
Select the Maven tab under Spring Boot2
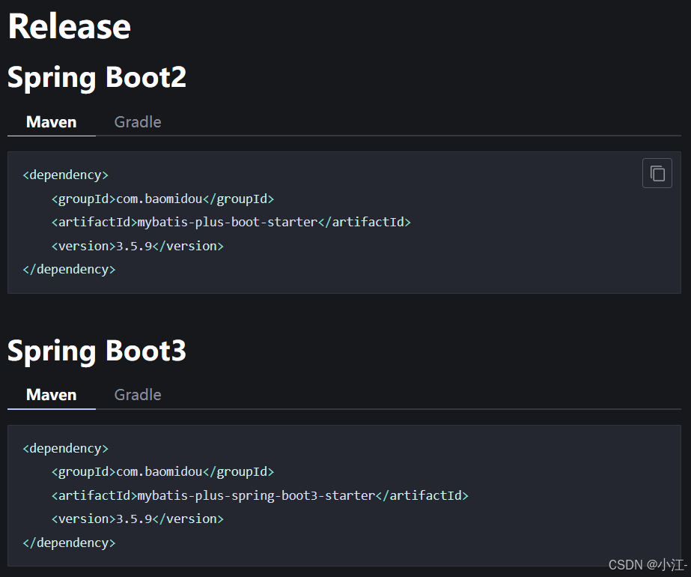[x=50, y=121]
